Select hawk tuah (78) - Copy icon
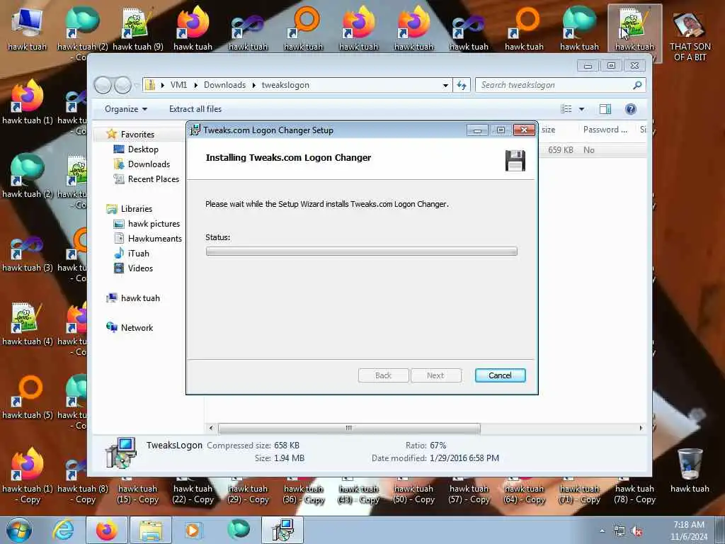Viewport: 725px width, 544px height. click(635, 492)
